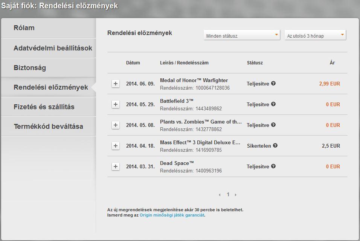Screen dimensions: 360x241
Task: Open Termékkód beváltása sidebar tab
Action: pos(49,126)
